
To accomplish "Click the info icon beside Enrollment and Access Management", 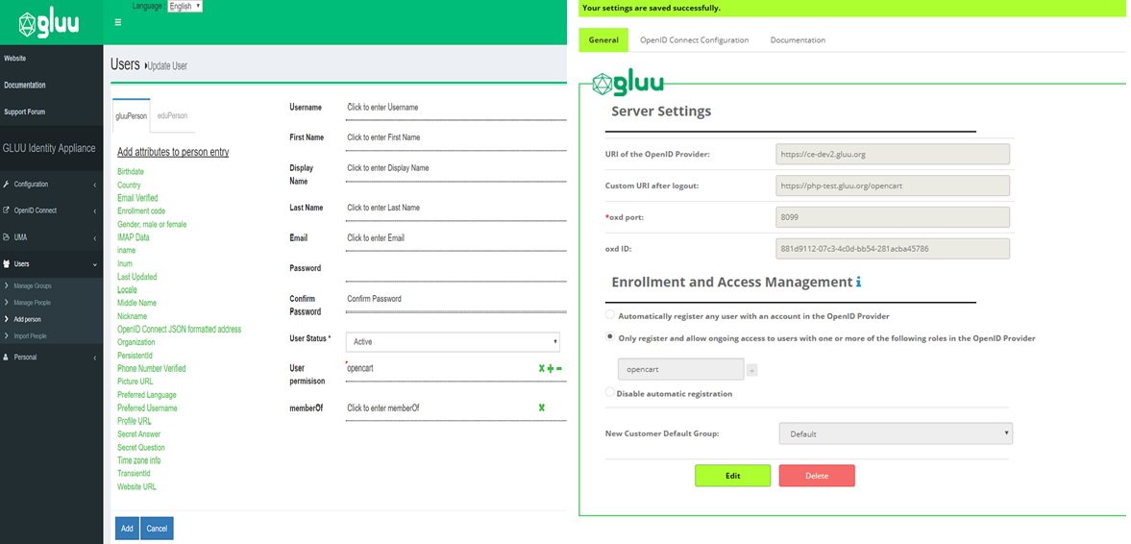I will point(858,283).
